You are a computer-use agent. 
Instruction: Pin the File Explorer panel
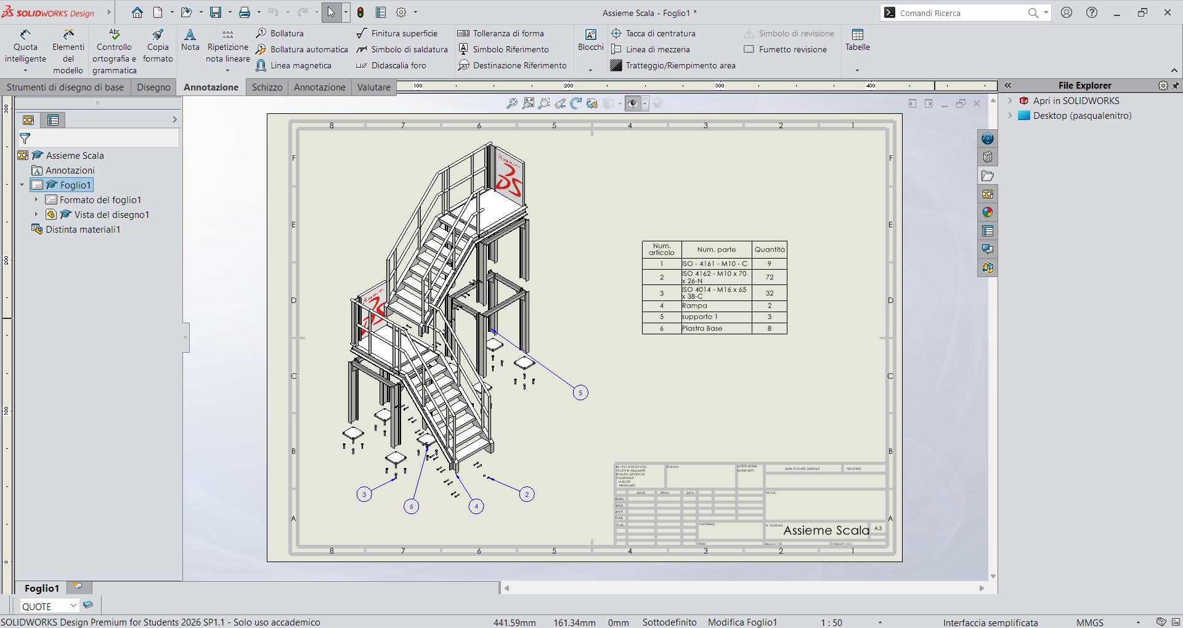point(1176,86)
